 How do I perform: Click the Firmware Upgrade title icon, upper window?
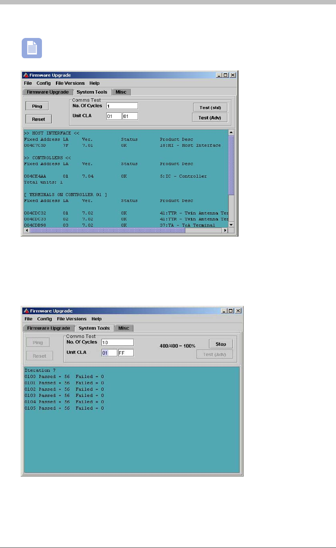(26, 75)
